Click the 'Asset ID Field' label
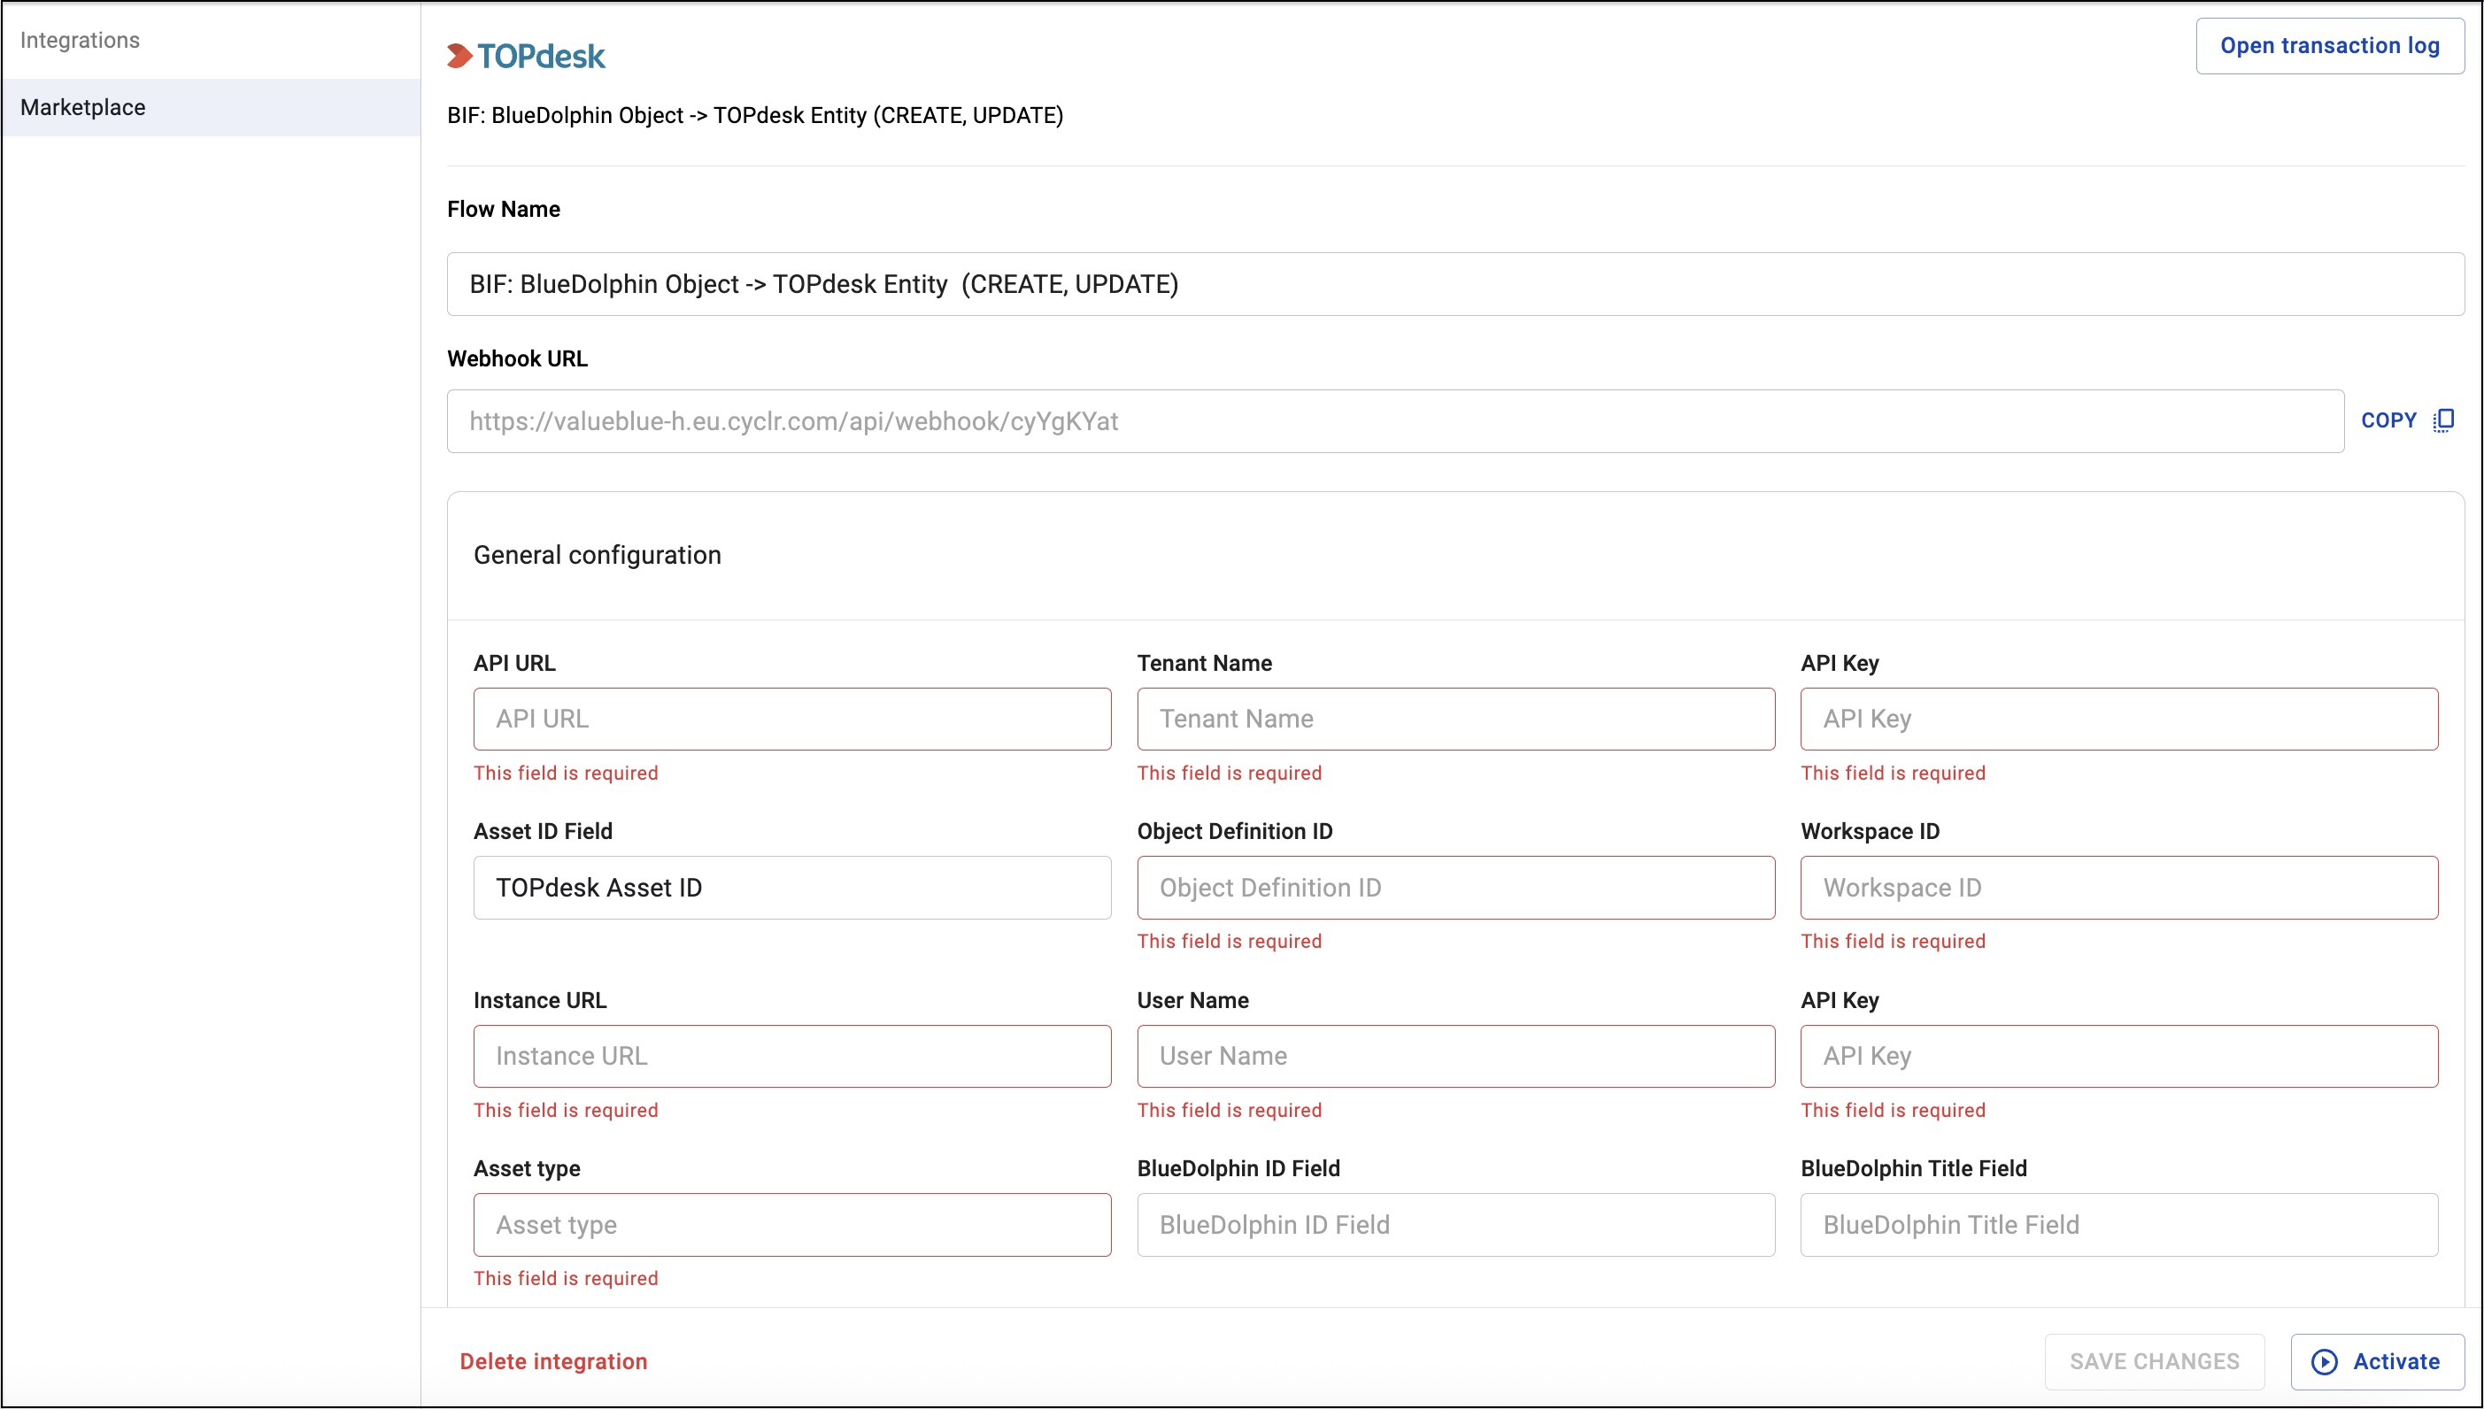This screenshot has width=2484, height=1409. (543, 831)
